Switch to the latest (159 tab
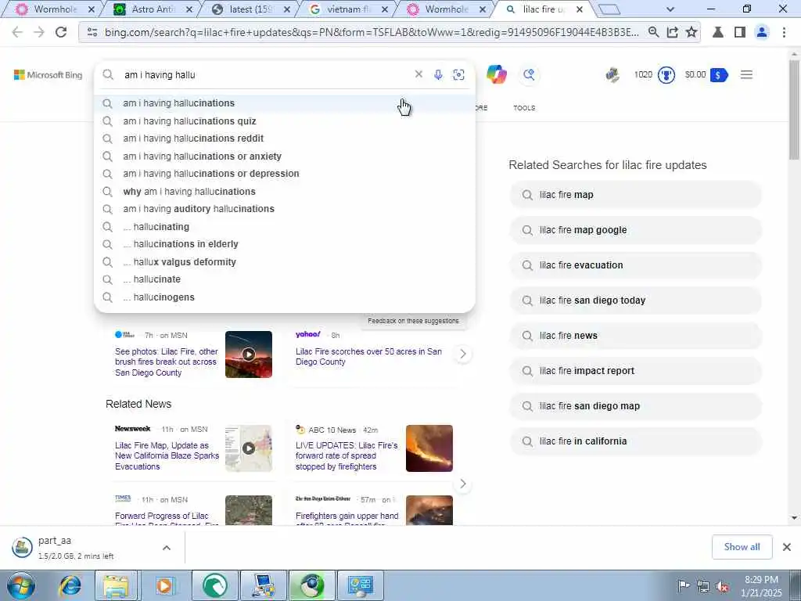 click(x=250, y=9)
